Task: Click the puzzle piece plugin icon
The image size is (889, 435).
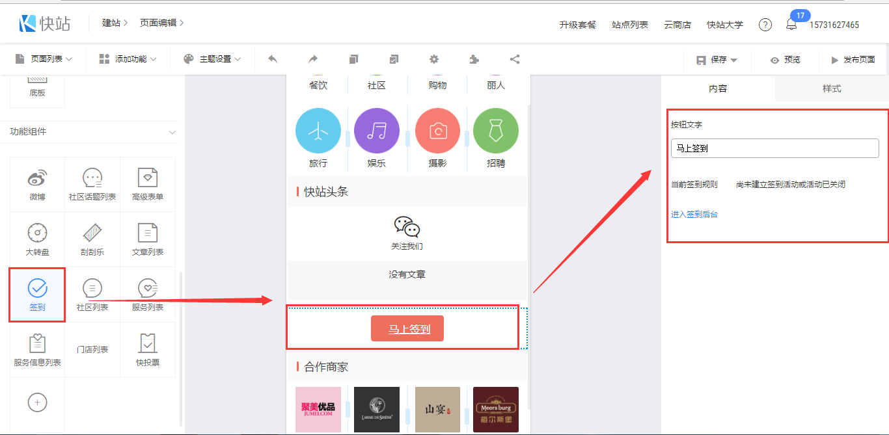Action: [474, 59]
